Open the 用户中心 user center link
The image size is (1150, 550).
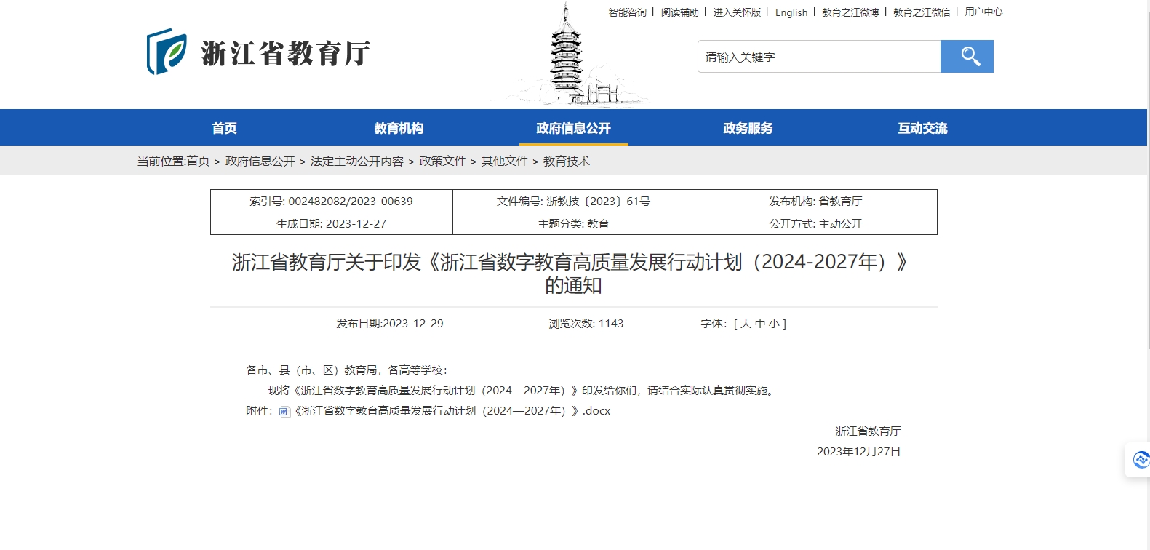point(983,12)
